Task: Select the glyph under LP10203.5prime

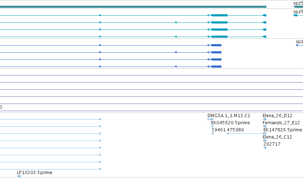Action: (19, 176)
